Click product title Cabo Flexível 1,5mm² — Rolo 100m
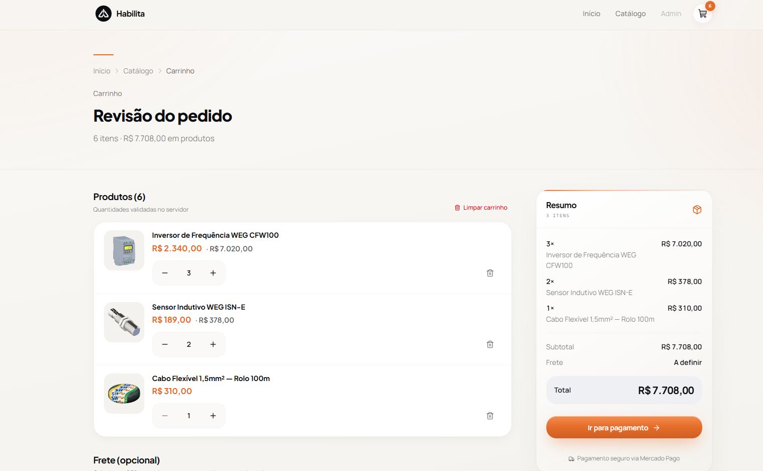The width and height of the screenshot is (763, 471). (211, 379)
